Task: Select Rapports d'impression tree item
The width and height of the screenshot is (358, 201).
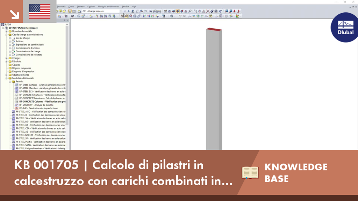Action: pyautogui.click(x=23, y=71)
